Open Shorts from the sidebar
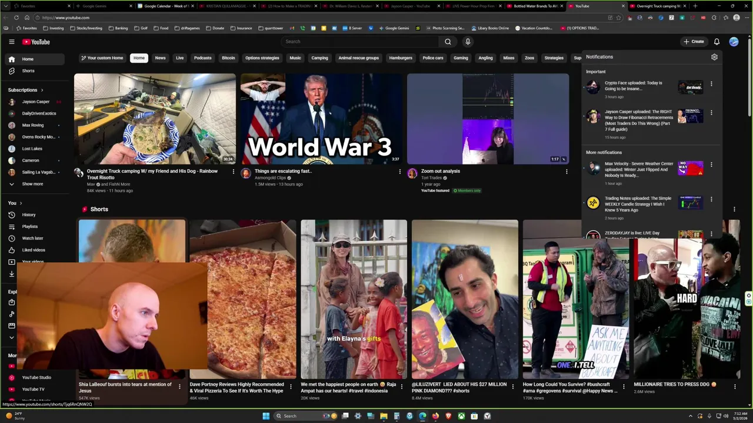This screenshot has height=423, width=753. tap(35, 71)
